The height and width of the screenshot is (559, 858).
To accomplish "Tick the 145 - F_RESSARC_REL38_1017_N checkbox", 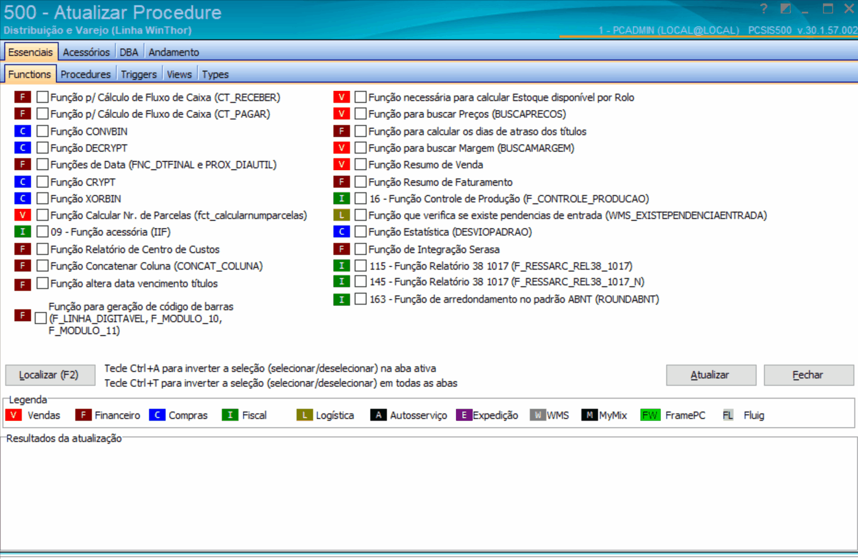I will 361,281.
